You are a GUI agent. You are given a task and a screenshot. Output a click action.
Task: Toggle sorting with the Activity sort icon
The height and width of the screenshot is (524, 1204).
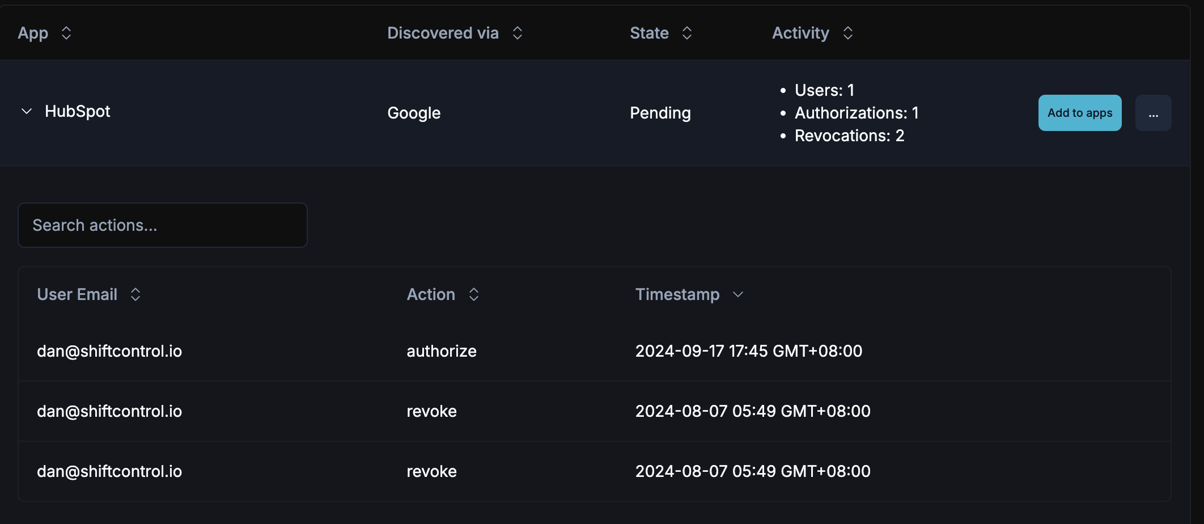click(x=847, y=33)
